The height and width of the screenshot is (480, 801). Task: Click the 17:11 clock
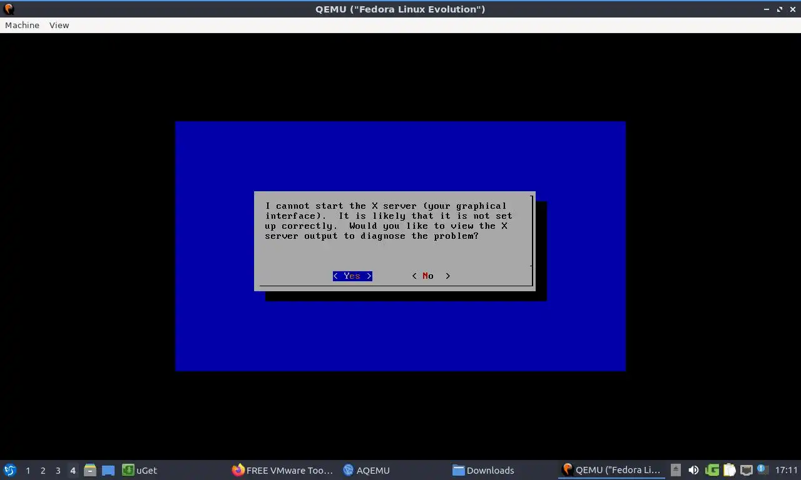[x=786, y=470]
